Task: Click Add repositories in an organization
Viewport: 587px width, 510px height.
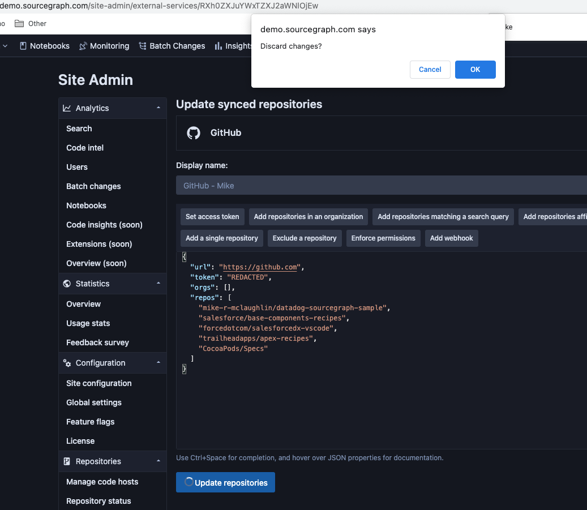Action: pos(308,217)
